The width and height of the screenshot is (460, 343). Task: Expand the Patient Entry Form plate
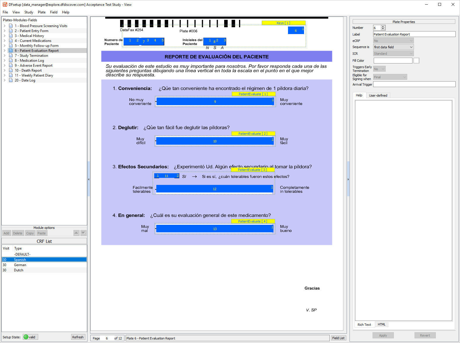[4, 31]
